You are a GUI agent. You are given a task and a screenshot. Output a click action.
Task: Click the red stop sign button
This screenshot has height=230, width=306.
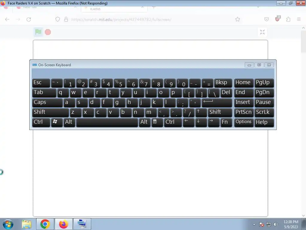[48, 32]
